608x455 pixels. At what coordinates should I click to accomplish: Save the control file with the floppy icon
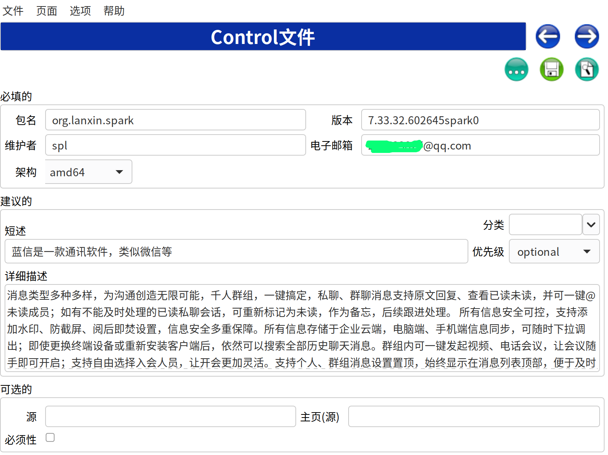tap(551, 70)
